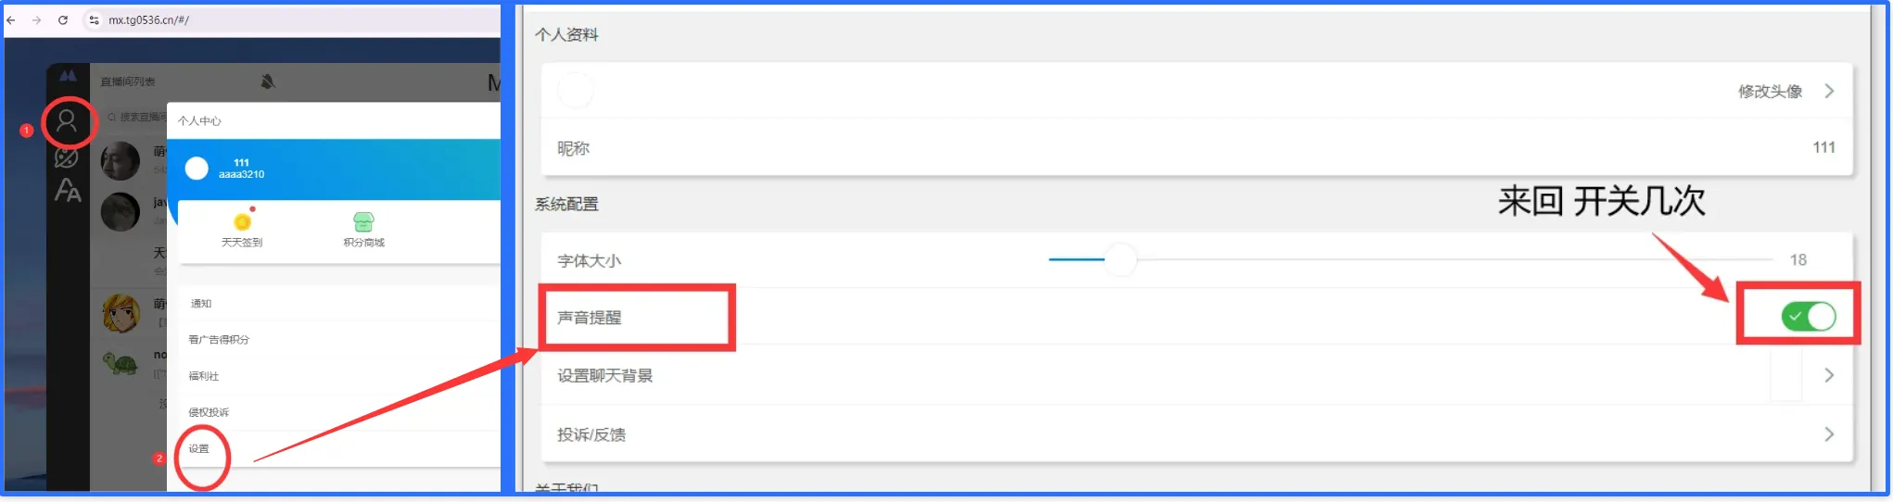This screenshot has width=1893, height=502.
Task: Click the browser back arrow
Action: [11, 19]
